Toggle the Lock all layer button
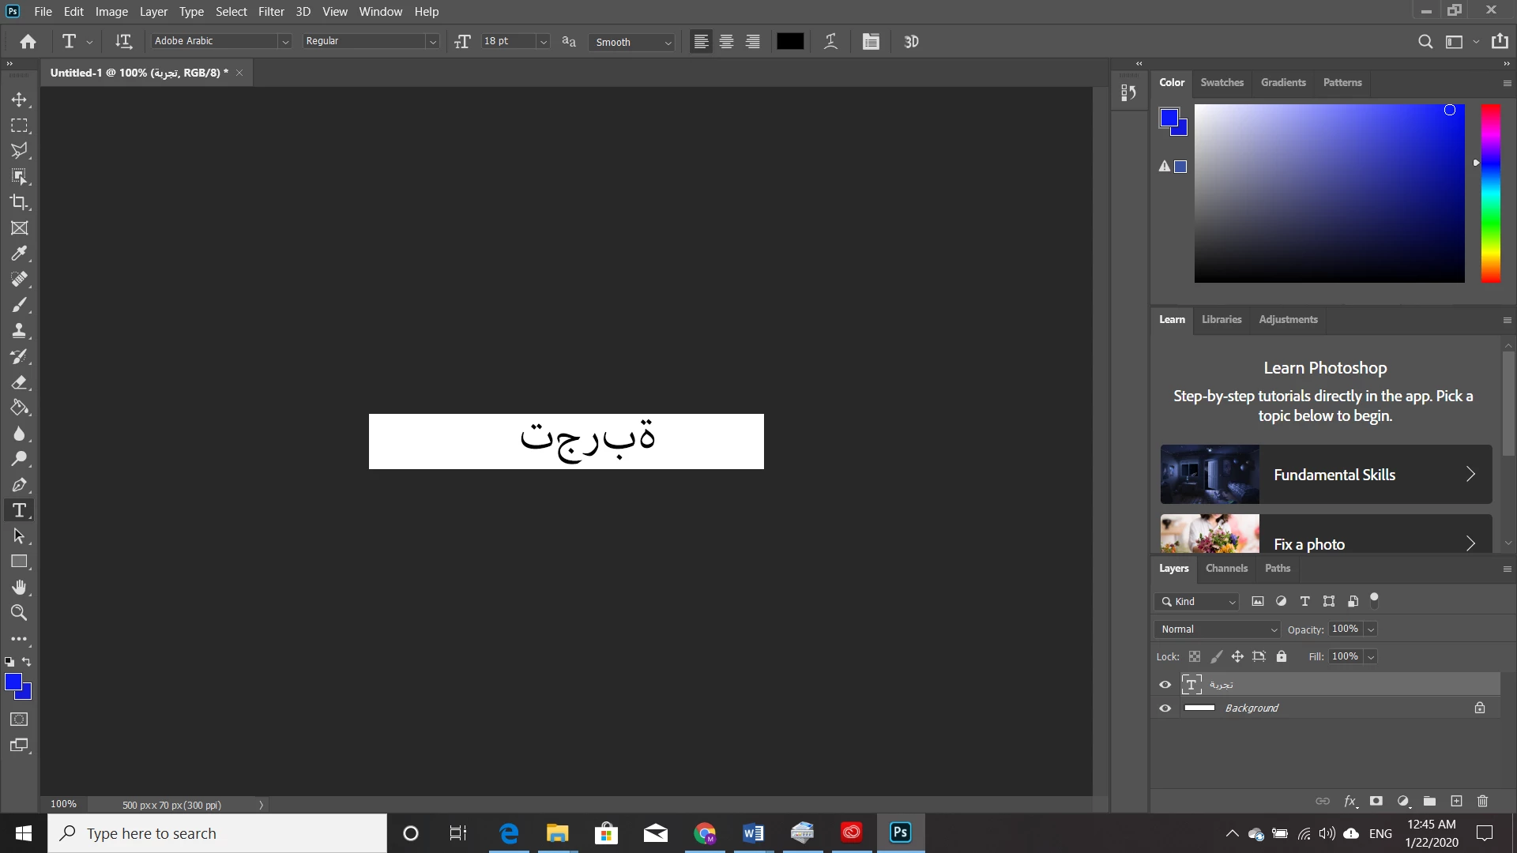1517x853 pixels. [x=1282, y=656]
